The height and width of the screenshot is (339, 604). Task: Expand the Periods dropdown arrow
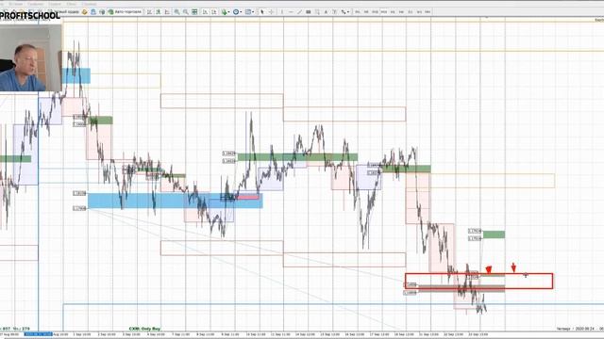(242, 12)
